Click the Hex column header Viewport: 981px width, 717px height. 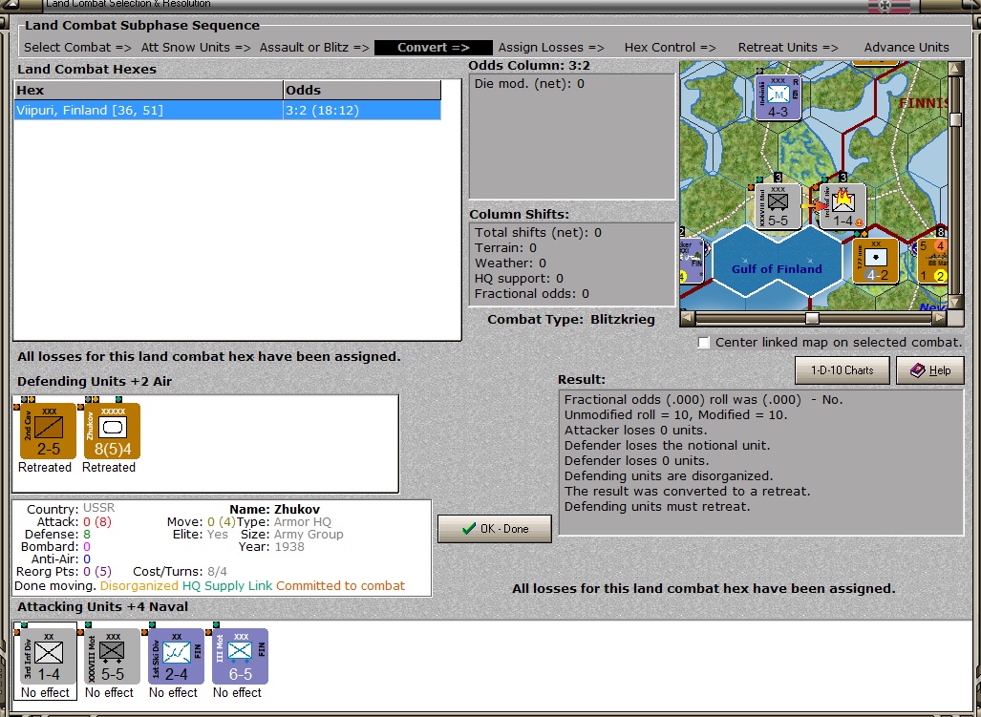[148, 90]
